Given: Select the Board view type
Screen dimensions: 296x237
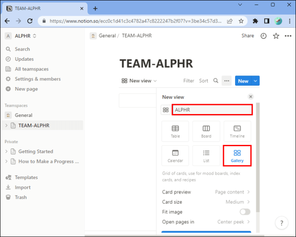Looking at the screenshot, I should (x=206, y=132).
